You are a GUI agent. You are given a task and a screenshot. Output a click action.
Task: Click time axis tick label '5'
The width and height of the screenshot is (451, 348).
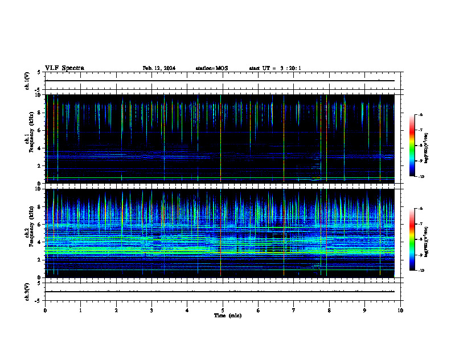point(223,310)
